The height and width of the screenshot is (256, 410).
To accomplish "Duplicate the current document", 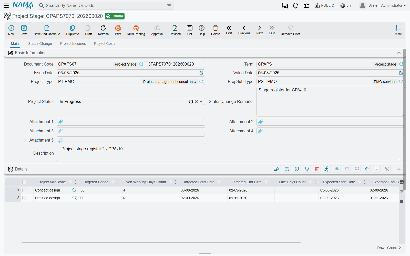I will [73, 30].
